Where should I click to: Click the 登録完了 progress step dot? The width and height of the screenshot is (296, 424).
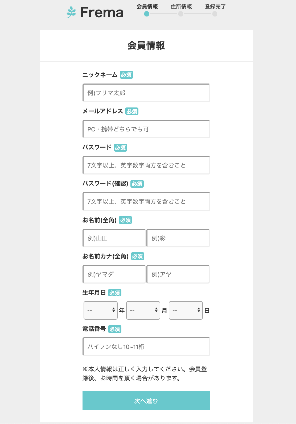tap(215, 14)
